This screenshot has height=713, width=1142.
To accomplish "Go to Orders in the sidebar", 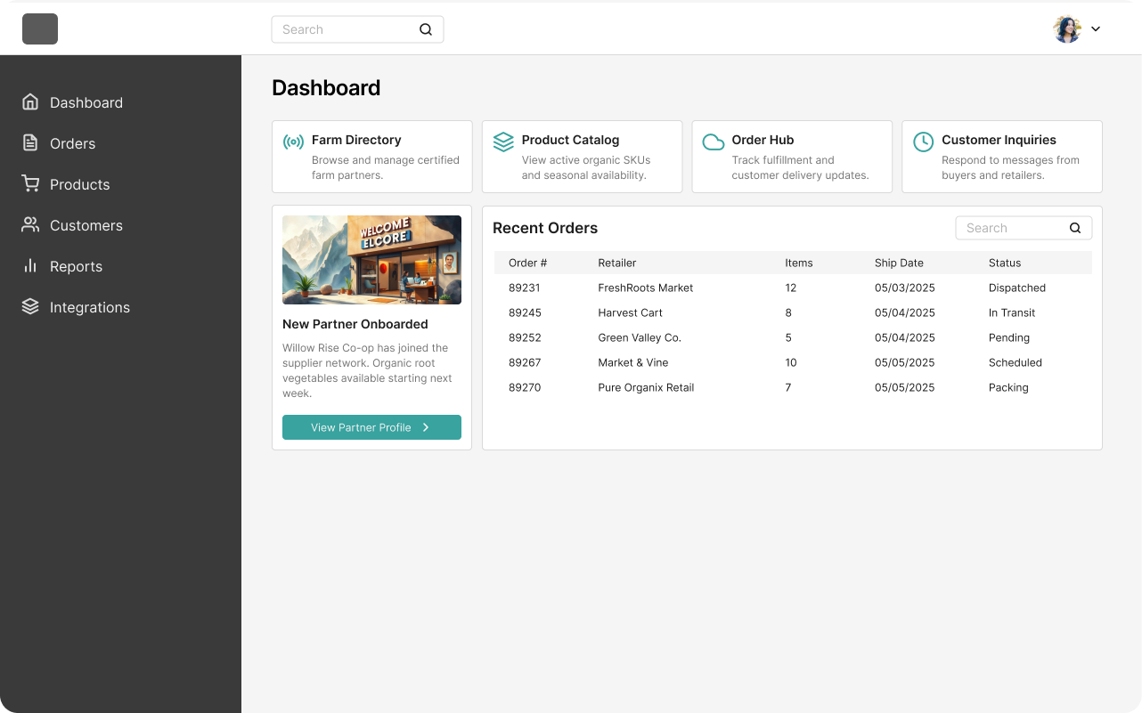I will 73,143.
